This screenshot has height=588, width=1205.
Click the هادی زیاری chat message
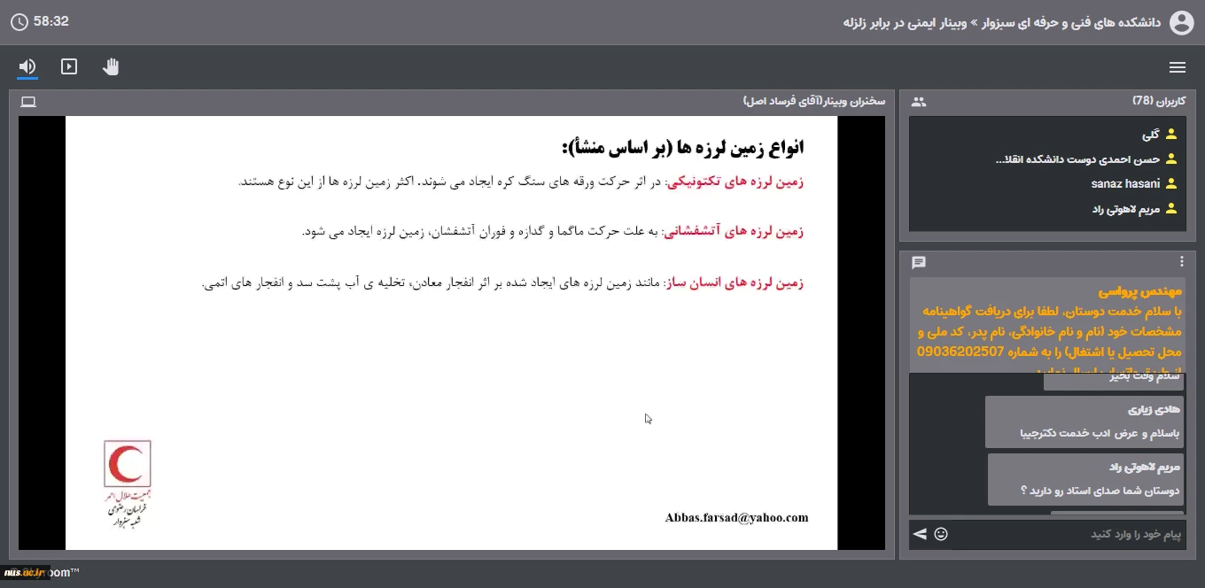pyautogui.click(x=1084, y=422)
